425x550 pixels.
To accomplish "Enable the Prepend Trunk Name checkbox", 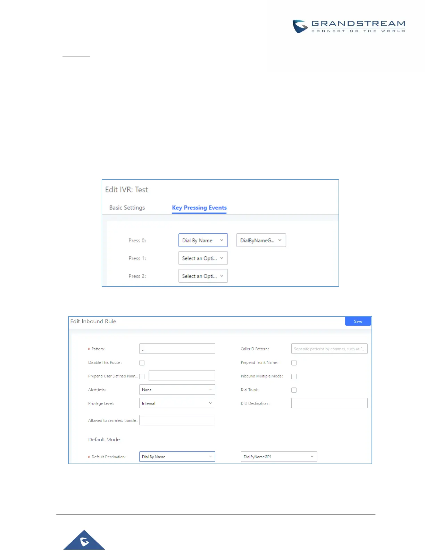I will pos(294,363).
